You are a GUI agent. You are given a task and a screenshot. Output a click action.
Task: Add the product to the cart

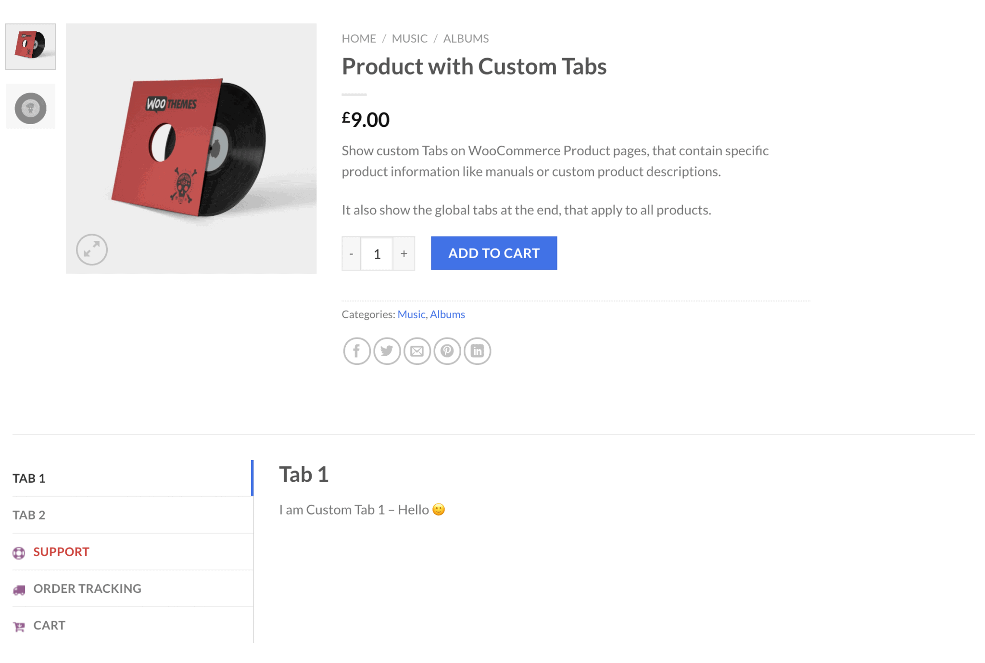click(x=493, y=253)
